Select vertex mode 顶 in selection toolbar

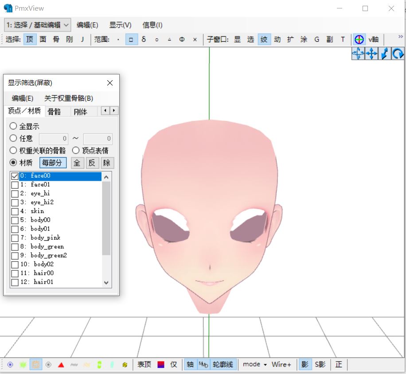click(30, 39)
